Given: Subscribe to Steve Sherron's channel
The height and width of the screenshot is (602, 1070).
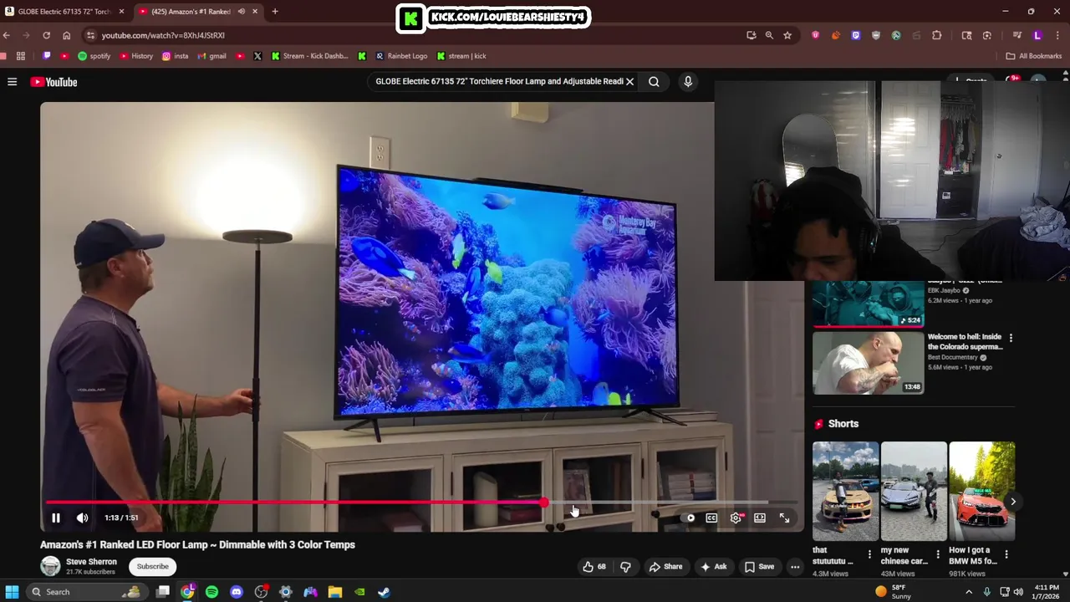Looking at the screenshot, I should point(153,567).
